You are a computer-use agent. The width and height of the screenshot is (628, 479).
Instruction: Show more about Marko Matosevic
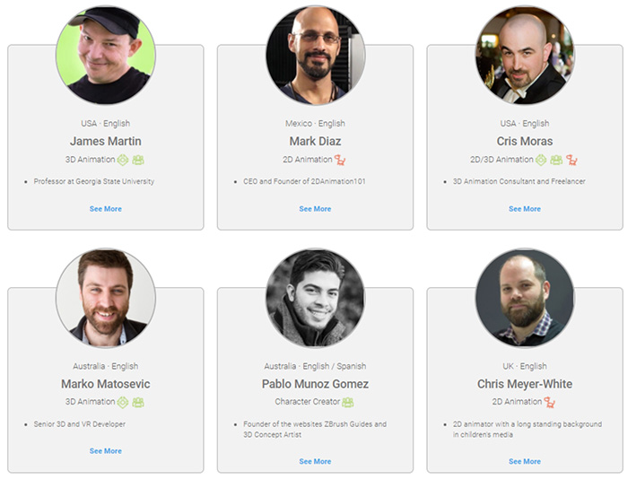coord(106,451)
